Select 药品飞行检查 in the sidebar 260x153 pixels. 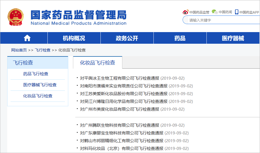coord(36,74)
